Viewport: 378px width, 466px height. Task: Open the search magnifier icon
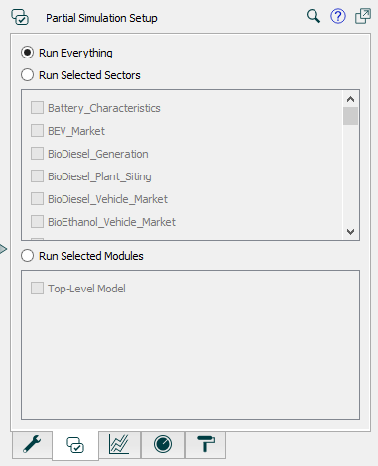pyautogui.click(x=314, y=16)
